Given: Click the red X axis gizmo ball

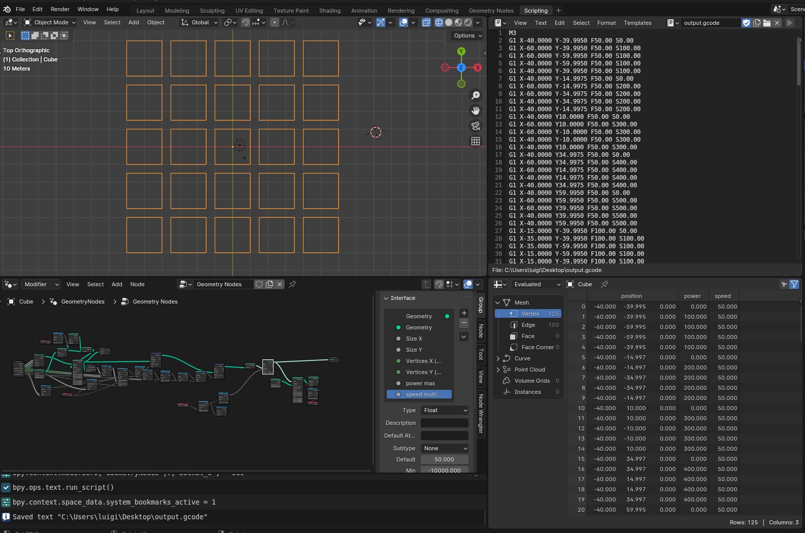Looking at the screenshot, I should coord(478,68).
